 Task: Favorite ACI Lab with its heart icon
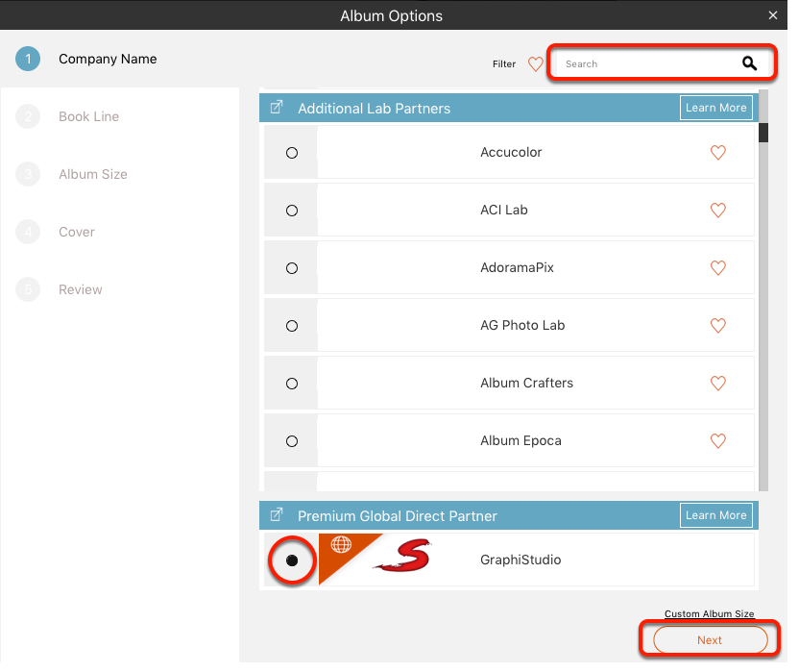point(718,211)
